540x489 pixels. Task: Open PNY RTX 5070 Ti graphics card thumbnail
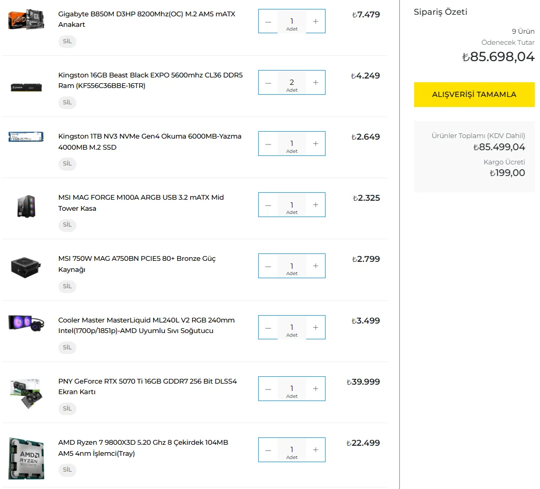[26, 394]
